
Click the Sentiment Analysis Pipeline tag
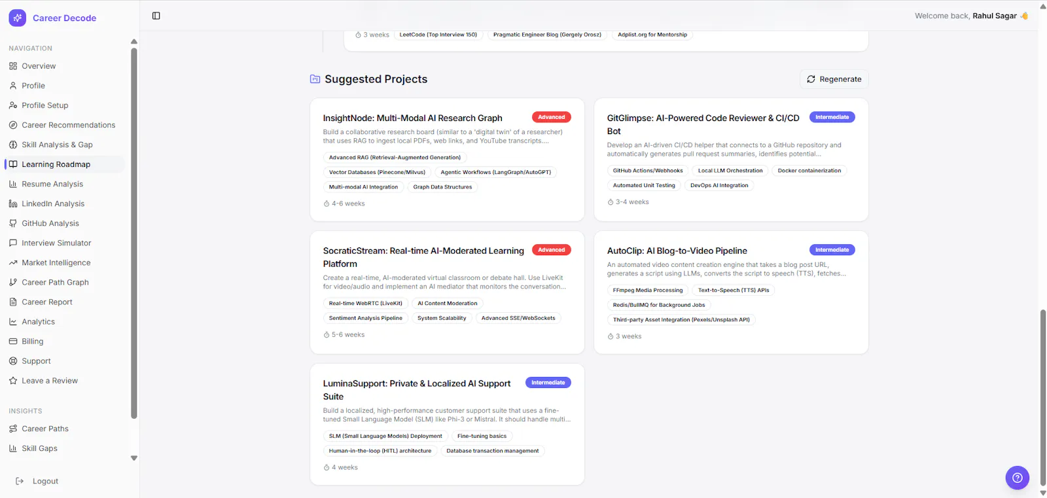pyautogui.click(x=366, y=319)
